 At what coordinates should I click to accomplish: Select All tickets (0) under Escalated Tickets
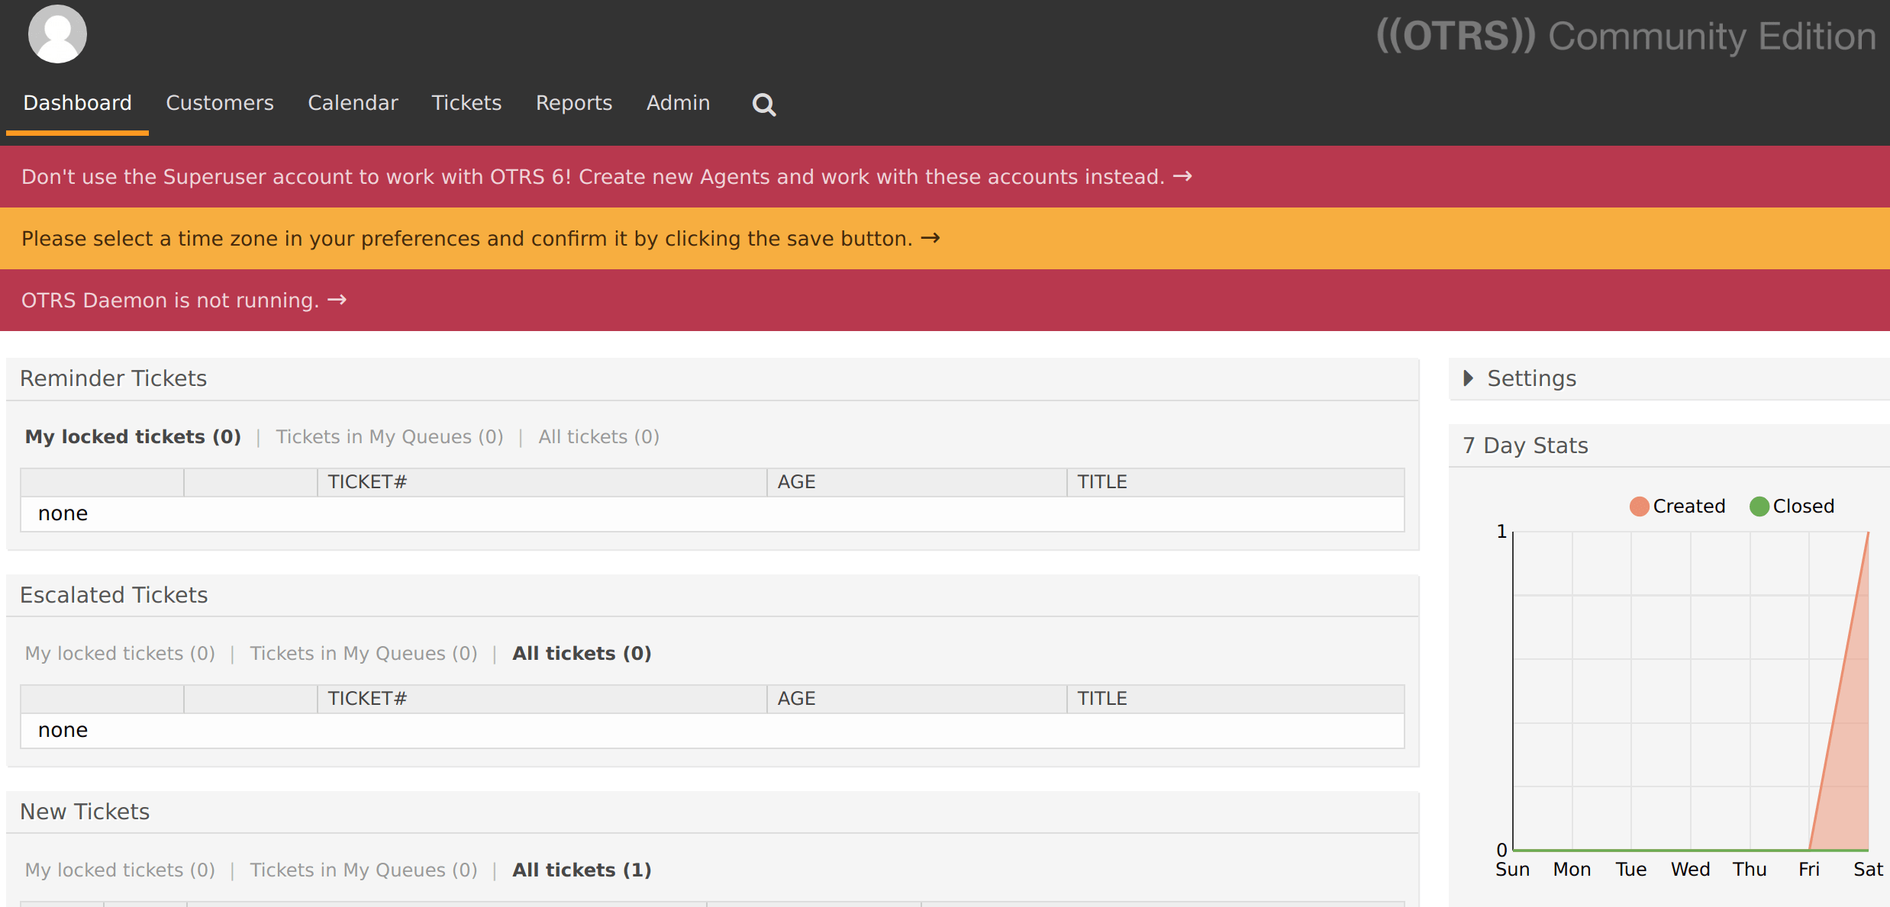click(x=582, y=654)
